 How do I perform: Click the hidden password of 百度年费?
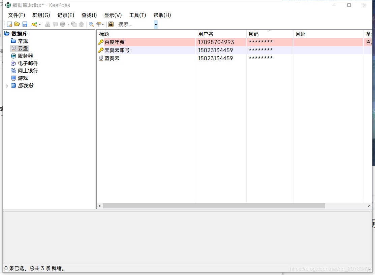(260, 42)
